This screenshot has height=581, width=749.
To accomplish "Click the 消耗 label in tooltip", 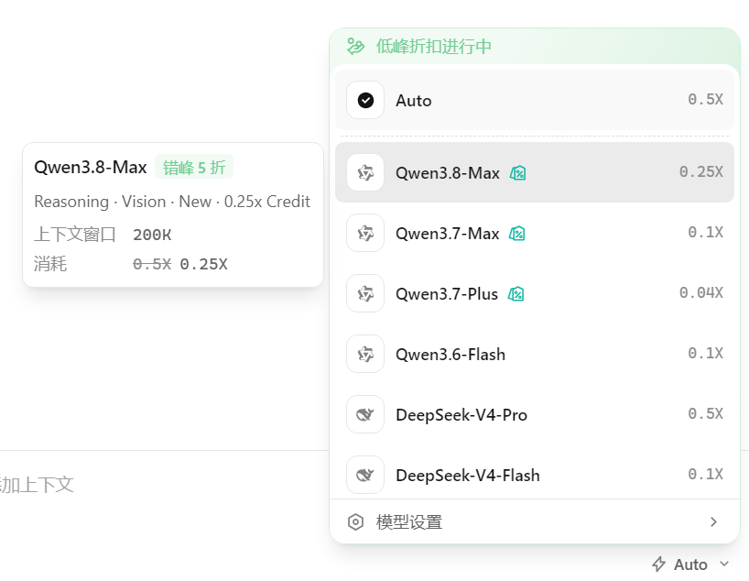I will click(50, 264).
